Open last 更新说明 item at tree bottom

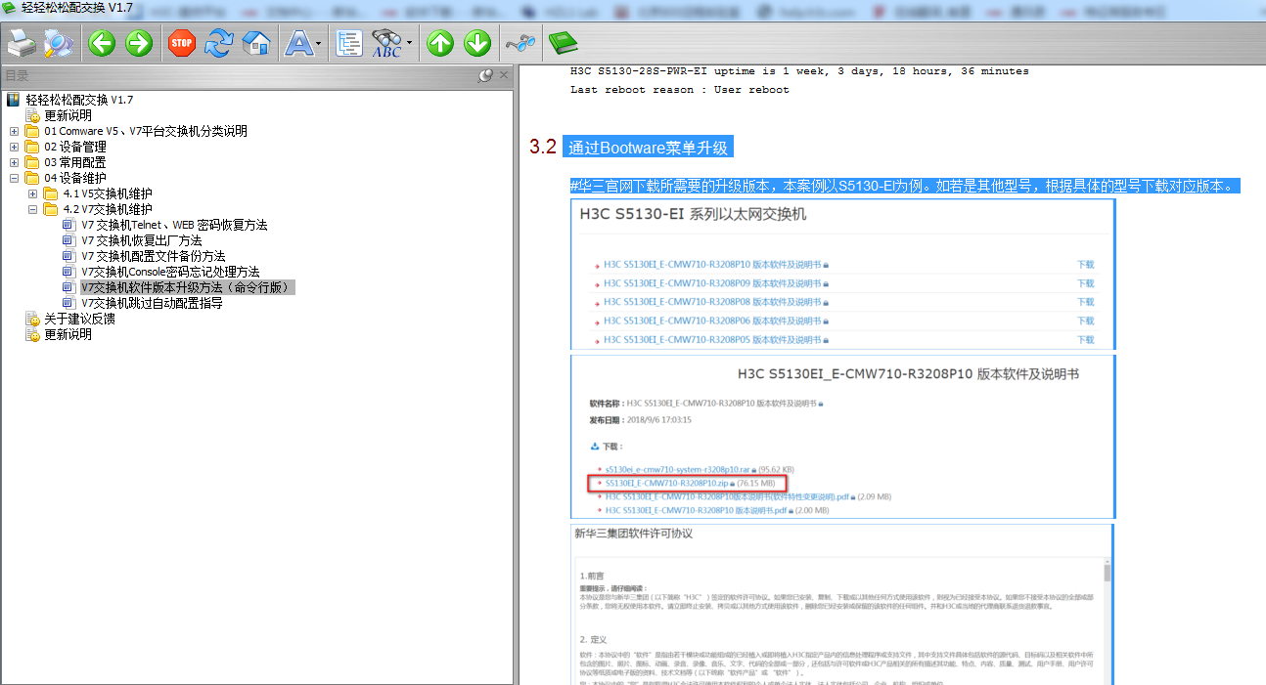(x=68, y=334)
